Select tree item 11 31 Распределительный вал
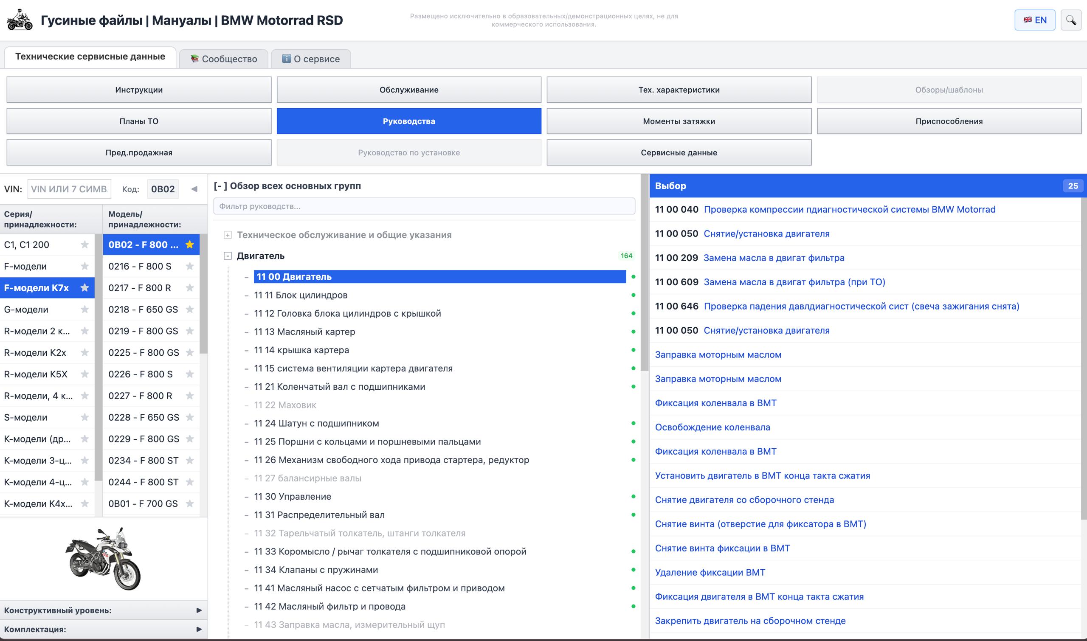 point(319,515)
